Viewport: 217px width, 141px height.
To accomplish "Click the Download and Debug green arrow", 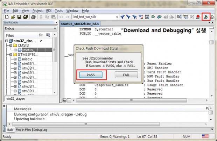I will point(206,17).
